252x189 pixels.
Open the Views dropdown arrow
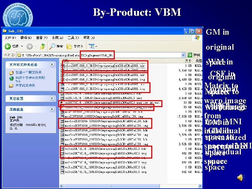point(96,47)
